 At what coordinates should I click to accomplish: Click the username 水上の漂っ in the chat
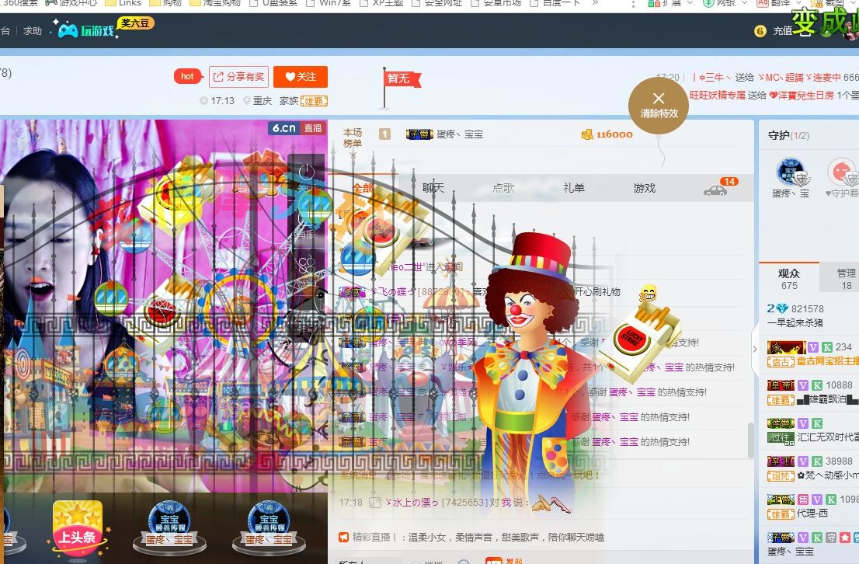pyautogui.click(x=412, y=503)
